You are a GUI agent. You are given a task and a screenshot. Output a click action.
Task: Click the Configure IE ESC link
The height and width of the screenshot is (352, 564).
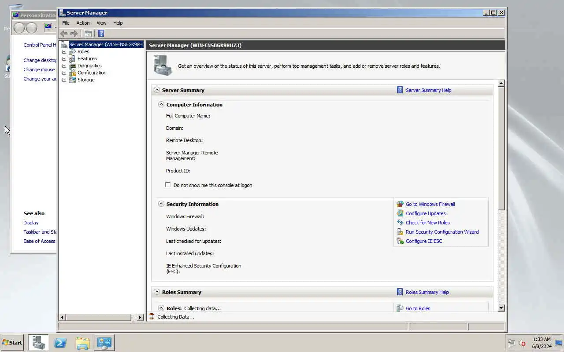tap(424, 241)
